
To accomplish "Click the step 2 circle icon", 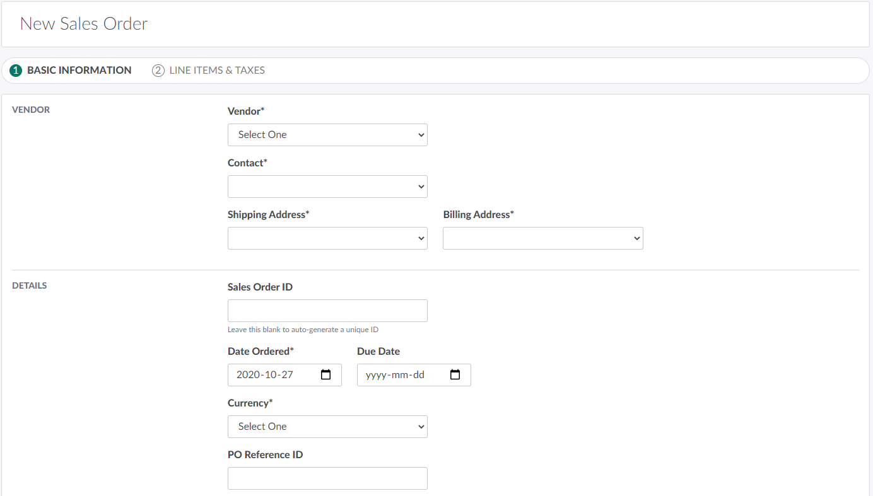I will click(158, 71).
